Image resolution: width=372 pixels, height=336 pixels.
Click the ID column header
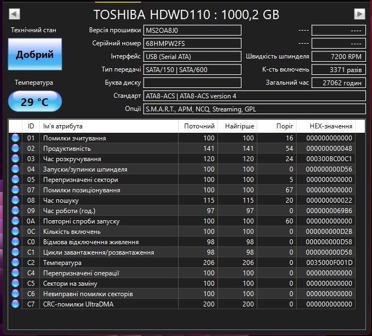click(x=31, y=126)
